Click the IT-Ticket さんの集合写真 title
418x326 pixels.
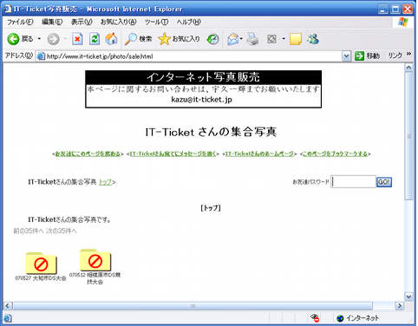coord(211,132)
